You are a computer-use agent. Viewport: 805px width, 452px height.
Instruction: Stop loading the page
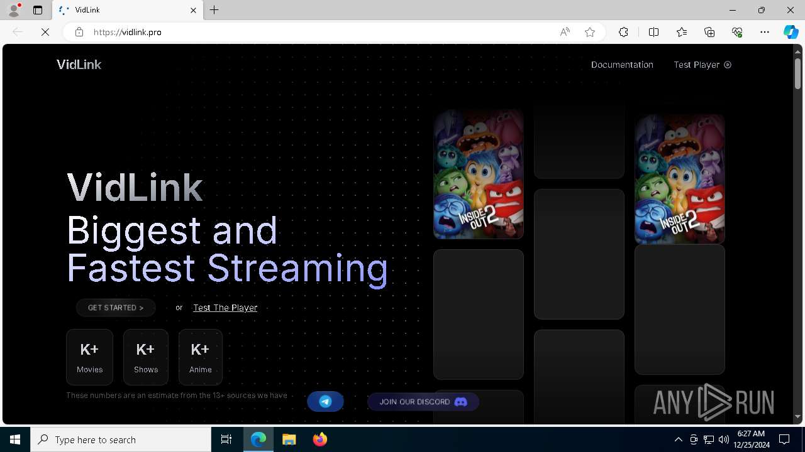[45, 32]
